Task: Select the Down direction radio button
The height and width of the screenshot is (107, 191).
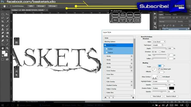Action: pyautogui.click(x=160, y=52)
